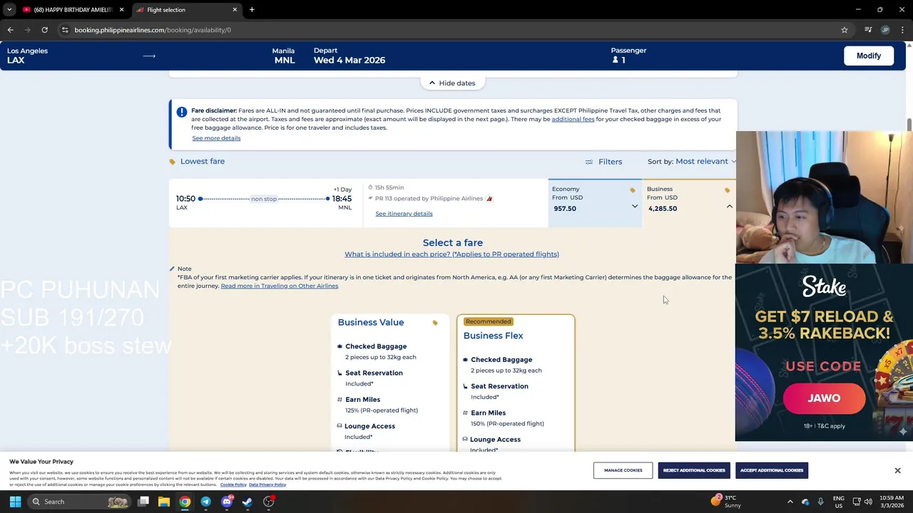Click REJECT ADDITIONAL COOKIES button
The image size is (913, 513).
694,470
